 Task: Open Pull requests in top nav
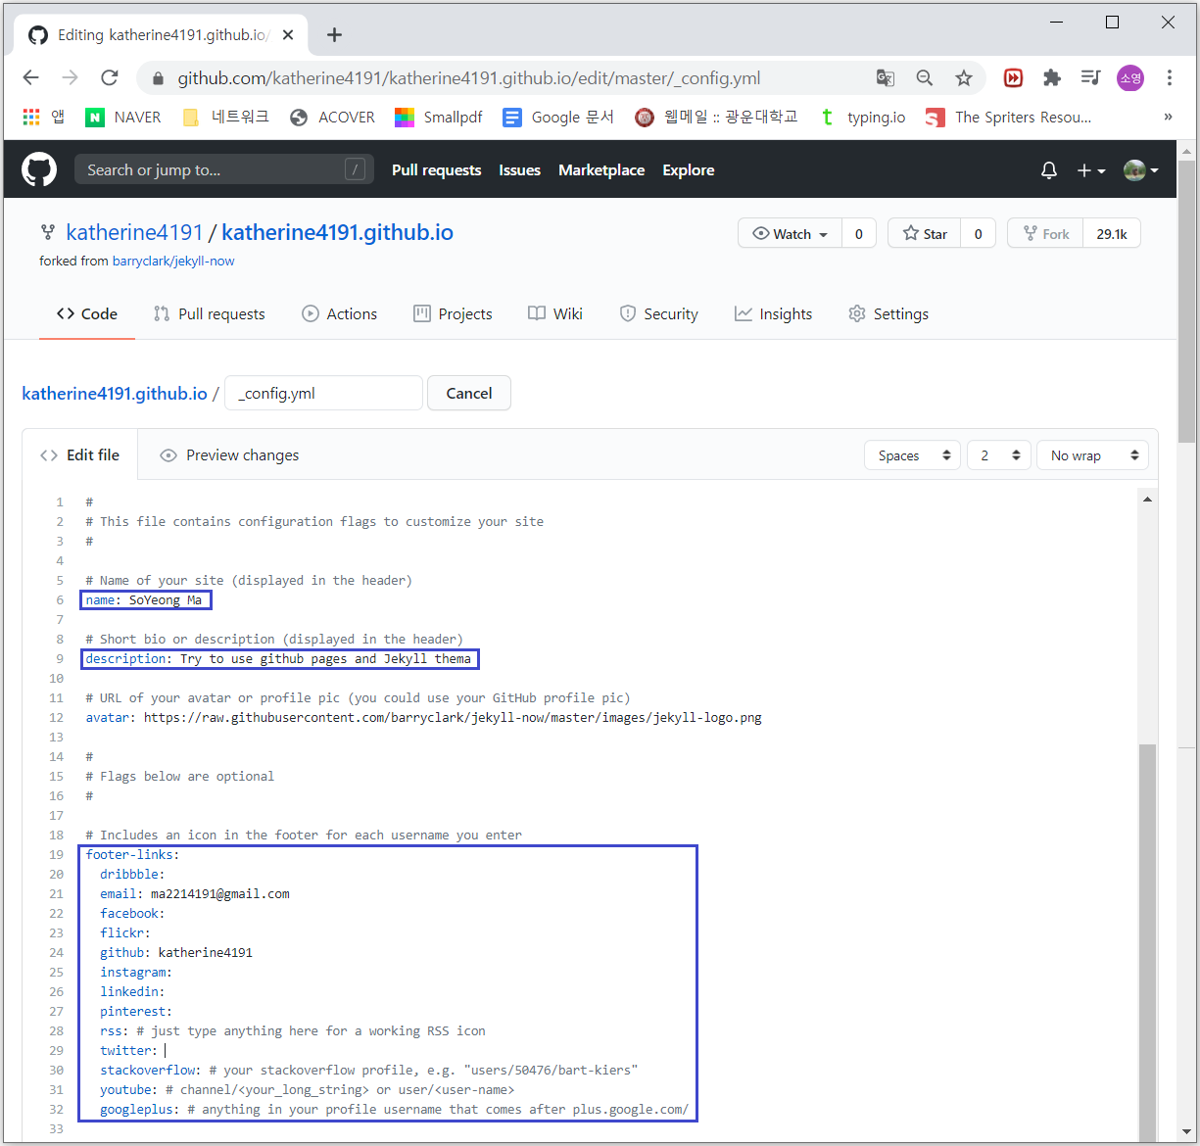click(436, 170)
